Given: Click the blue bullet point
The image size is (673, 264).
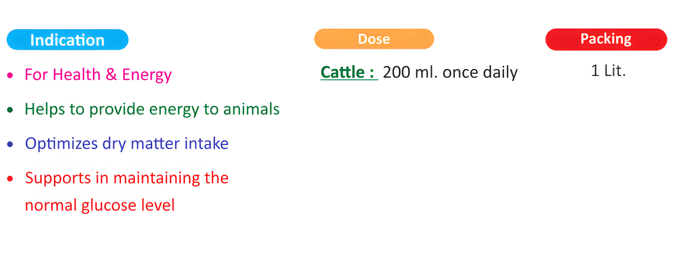Looking at the screenshot, I should coord(10,144).
